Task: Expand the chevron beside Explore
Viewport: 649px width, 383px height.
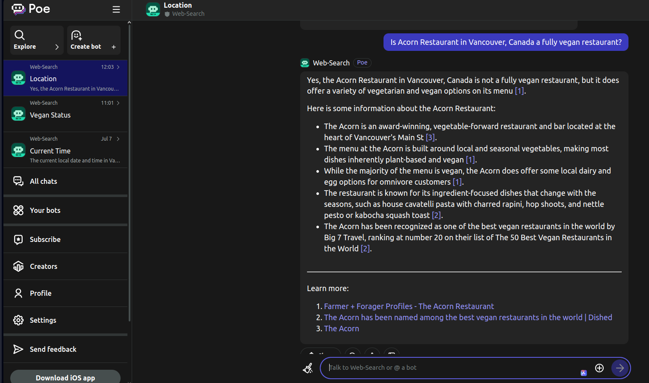Action: 57,47
